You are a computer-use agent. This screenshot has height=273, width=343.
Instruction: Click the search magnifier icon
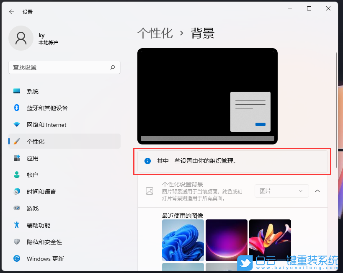[113, 67]
